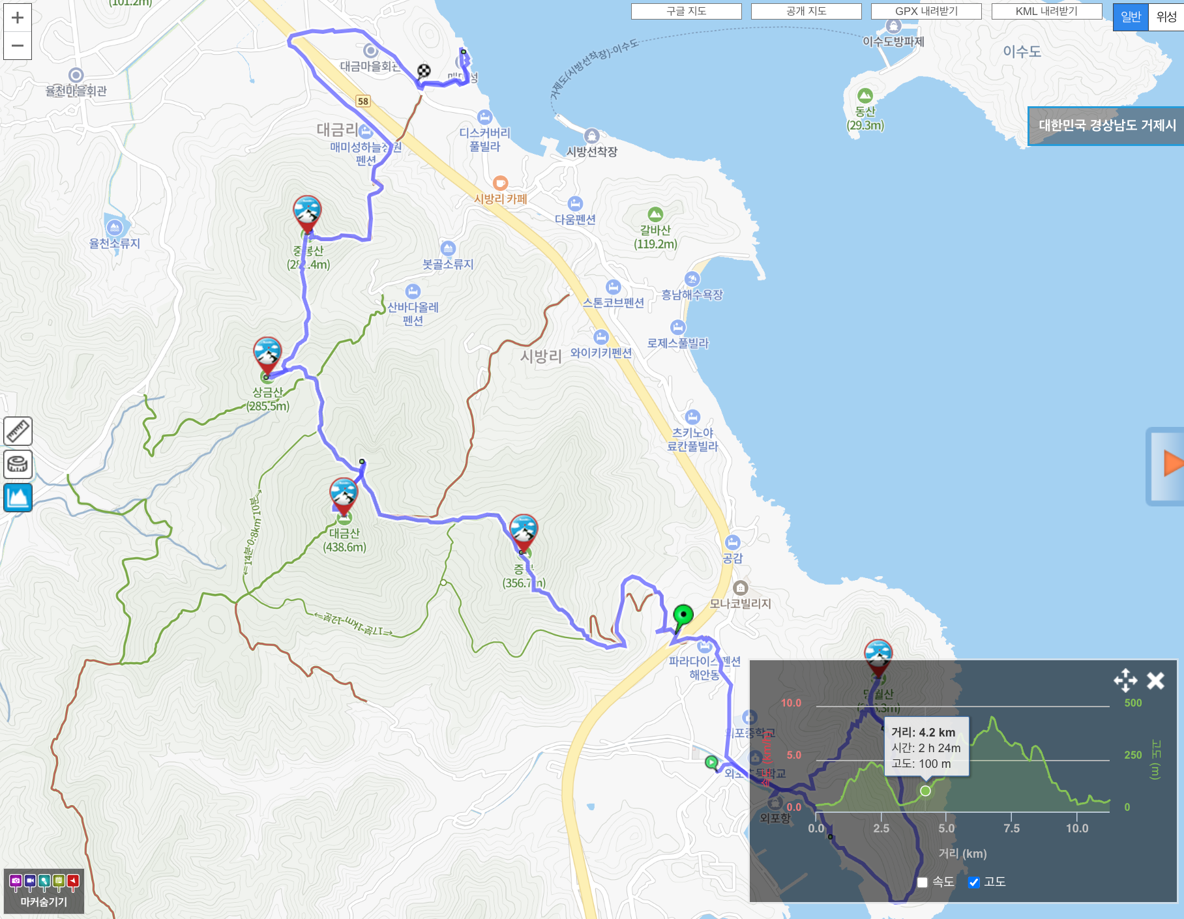This screenshot has width=1184, height=919.
Task: Click the 율천마을회관 community hall icon
Action: coord(76,75)
